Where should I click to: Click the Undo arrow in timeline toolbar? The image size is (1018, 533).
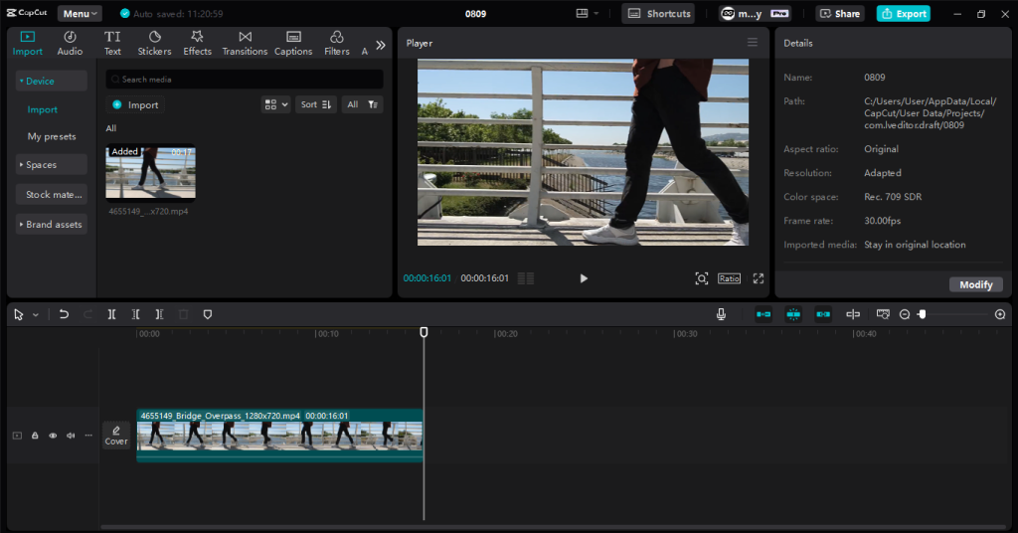pos(64,314)
